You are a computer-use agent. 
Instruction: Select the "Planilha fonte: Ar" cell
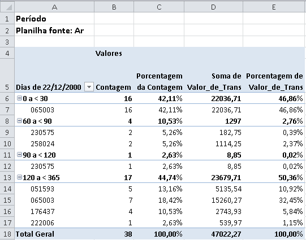click(x=54, y=30)
